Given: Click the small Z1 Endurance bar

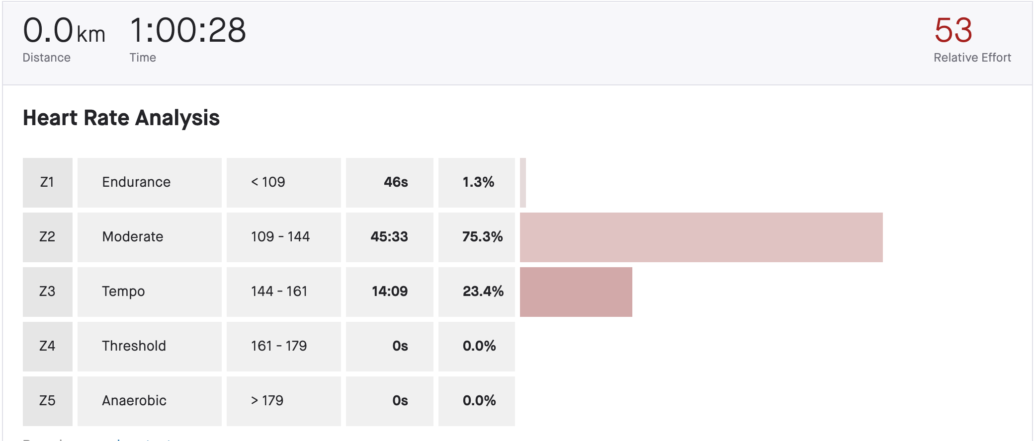Looking at the screenshot, I should pyautogui.click(x=523, y=183).
